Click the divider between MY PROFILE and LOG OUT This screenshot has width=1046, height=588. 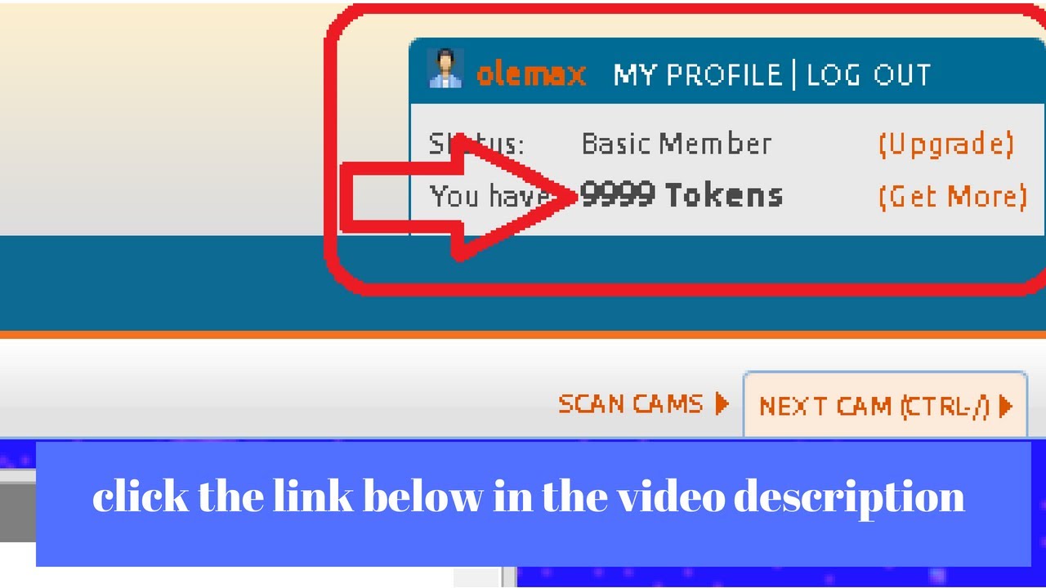click(x=794, y=75)
